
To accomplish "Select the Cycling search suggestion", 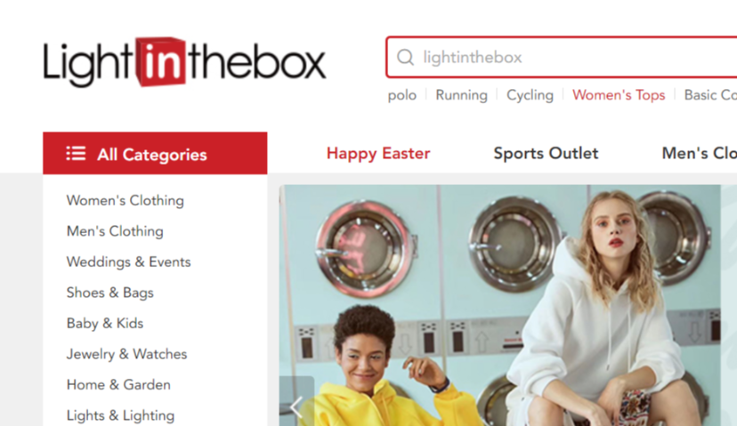I will [x=530, y=95].
